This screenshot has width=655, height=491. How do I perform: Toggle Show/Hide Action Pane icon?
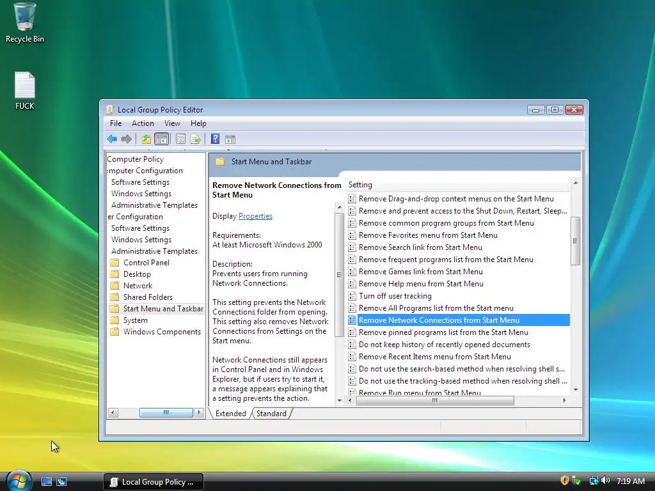pyautogui.click(x=230, y=139)
